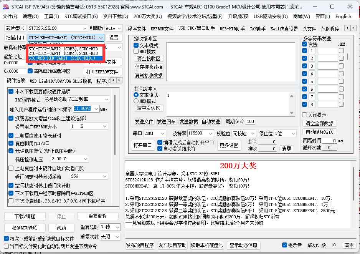The image size is (360, 254).
Task: Switch interface language to English
Action: 343,17
